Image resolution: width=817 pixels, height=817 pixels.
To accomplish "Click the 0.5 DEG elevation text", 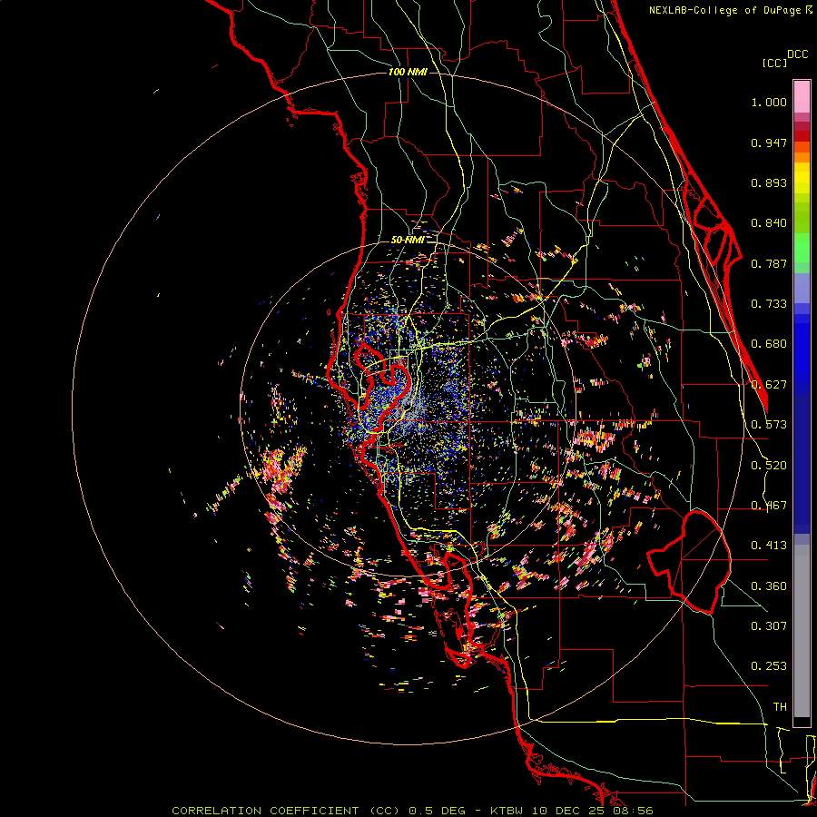I will point(437,811).
